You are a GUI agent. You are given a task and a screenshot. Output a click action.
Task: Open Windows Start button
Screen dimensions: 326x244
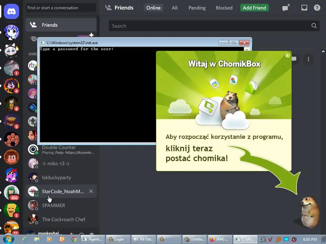(9, 239)
